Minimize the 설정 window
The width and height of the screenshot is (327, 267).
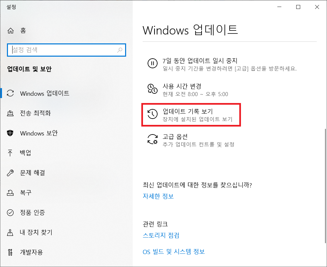click(279, 7)
